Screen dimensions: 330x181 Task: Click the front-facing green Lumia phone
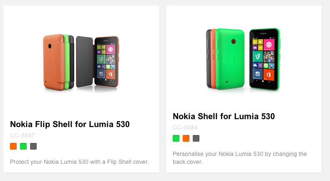[x=264, y=59]
